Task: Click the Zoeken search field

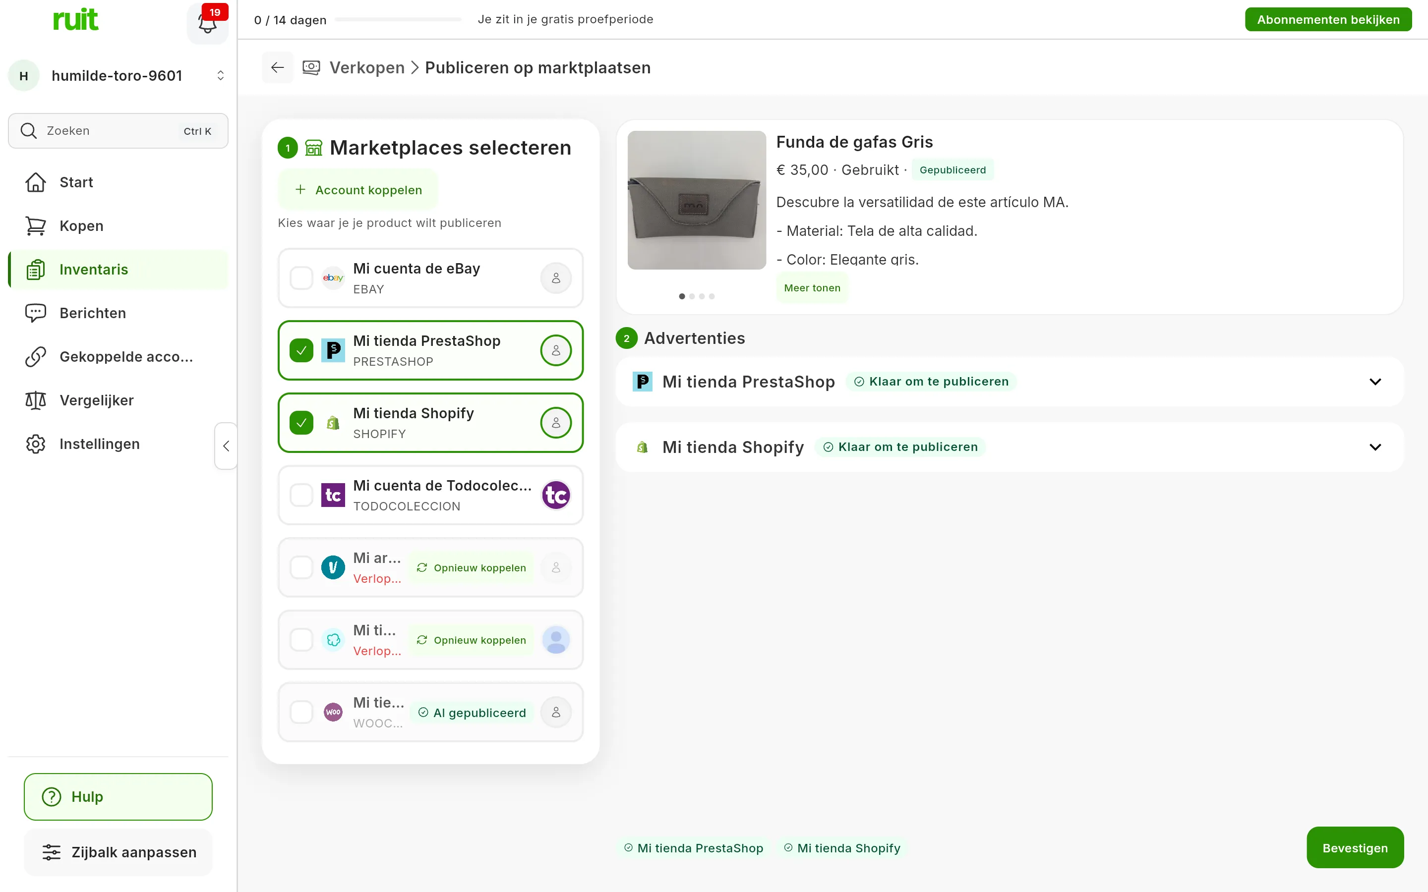Action: [118, 131]
